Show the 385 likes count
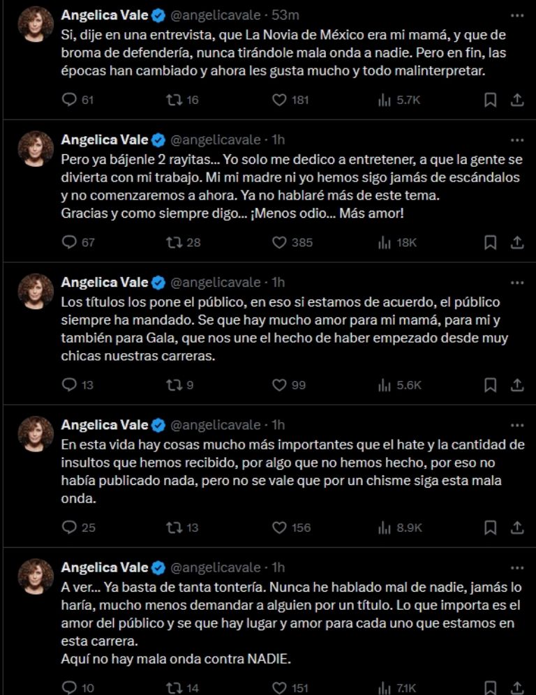 click(x=294, y=244)
